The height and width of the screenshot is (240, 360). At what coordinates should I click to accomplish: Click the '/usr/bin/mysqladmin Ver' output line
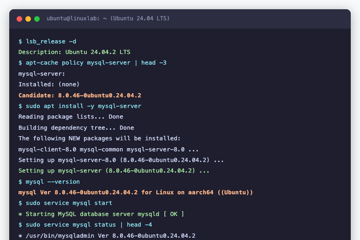tap(107, 236)
